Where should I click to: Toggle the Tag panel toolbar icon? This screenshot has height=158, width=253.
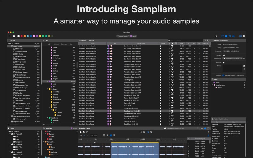[x=230, y=36]
